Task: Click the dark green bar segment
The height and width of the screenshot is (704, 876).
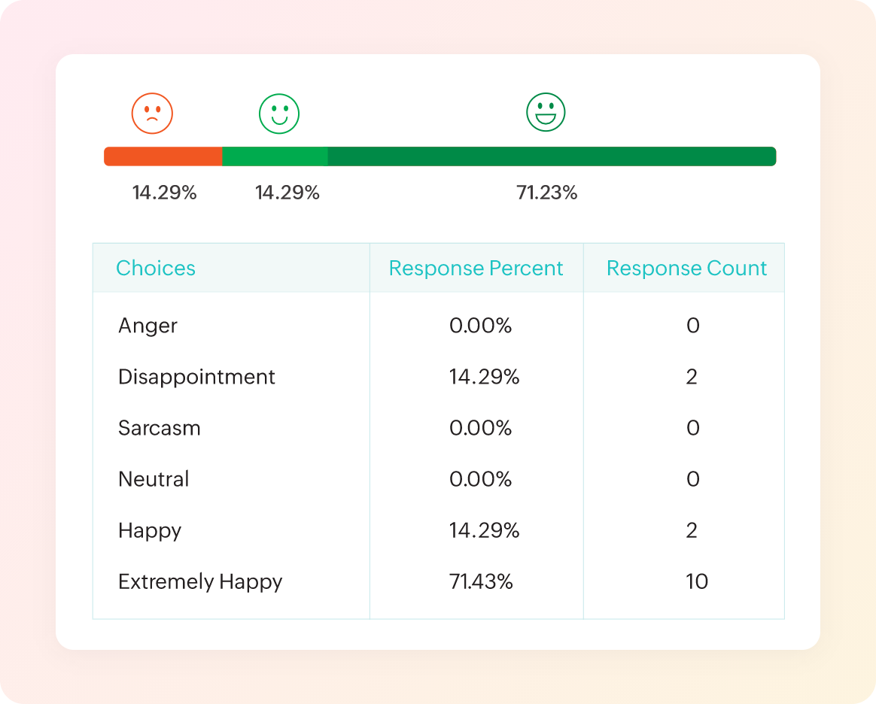Action: (x=552, y=156)
